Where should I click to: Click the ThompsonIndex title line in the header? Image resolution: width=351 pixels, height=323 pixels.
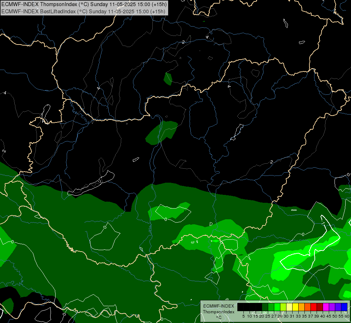click(x=84, y=4)
